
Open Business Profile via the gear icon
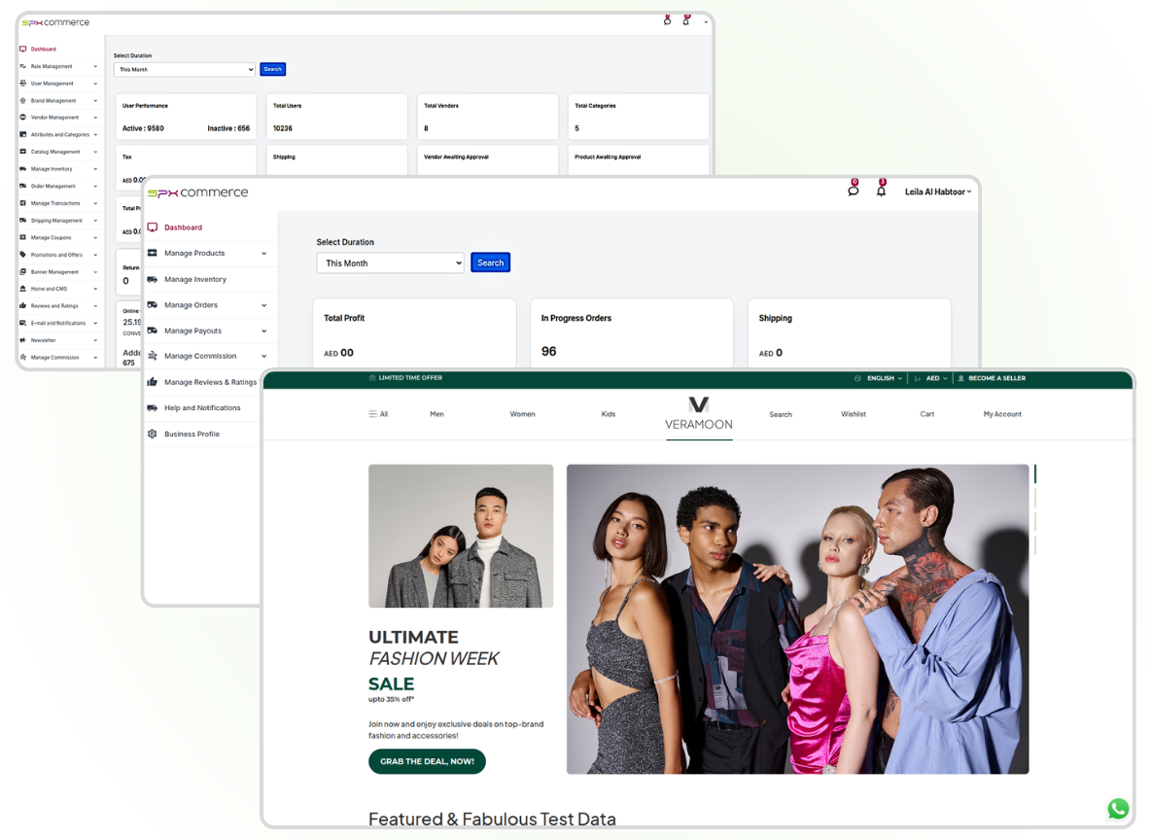(153, 434)
